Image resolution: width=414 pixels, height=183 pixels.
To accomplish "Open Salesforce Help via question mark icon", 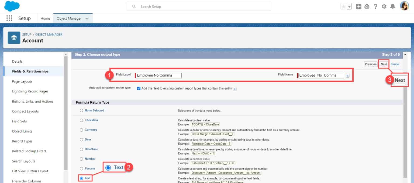I will [x=375, y=6].
